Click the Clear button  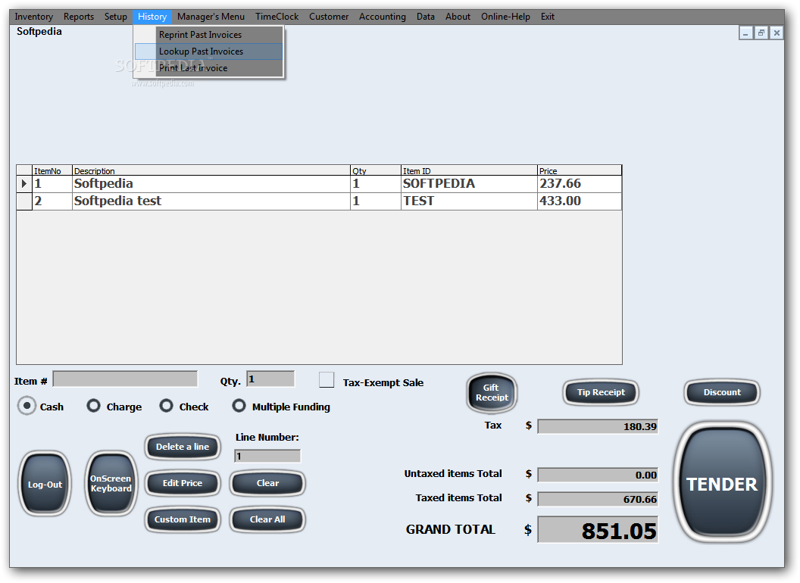click(x=268, y=483)
